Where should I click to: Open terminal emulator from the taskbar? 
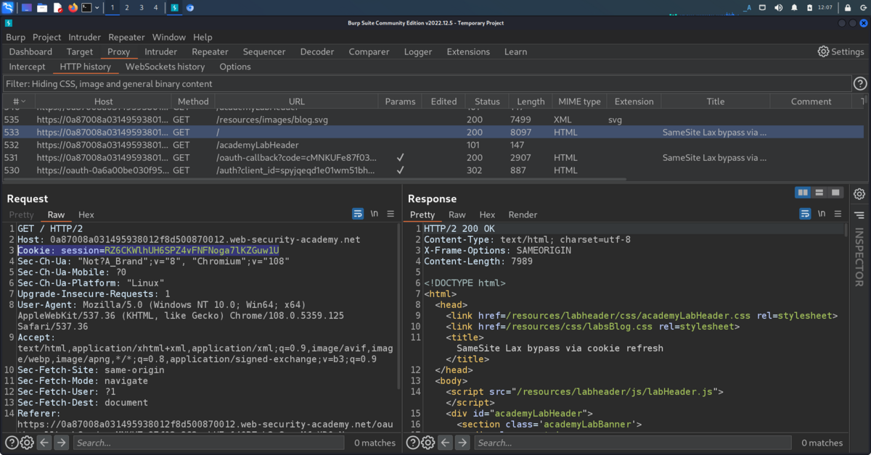point(87,8)
